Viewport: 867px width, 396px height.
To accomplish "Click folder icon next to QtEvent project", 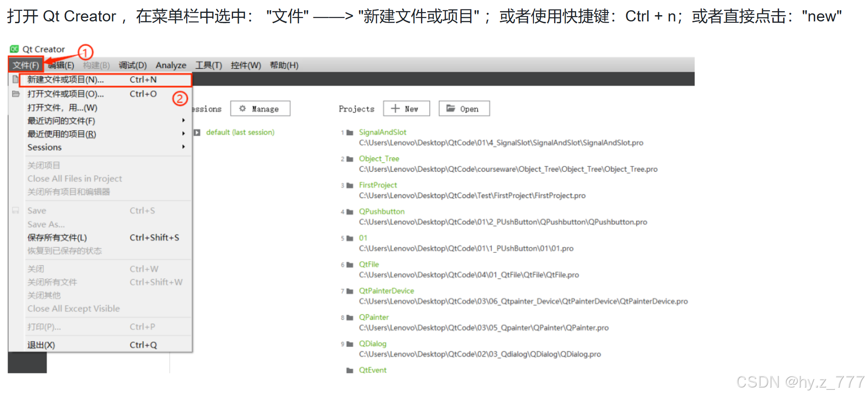I will click(350, 370).
